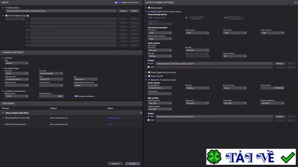This screenshot has width=298, height=167.
Task: Expand the Dolby AC-4 immersive stereo job row
Action: point(3,124)
